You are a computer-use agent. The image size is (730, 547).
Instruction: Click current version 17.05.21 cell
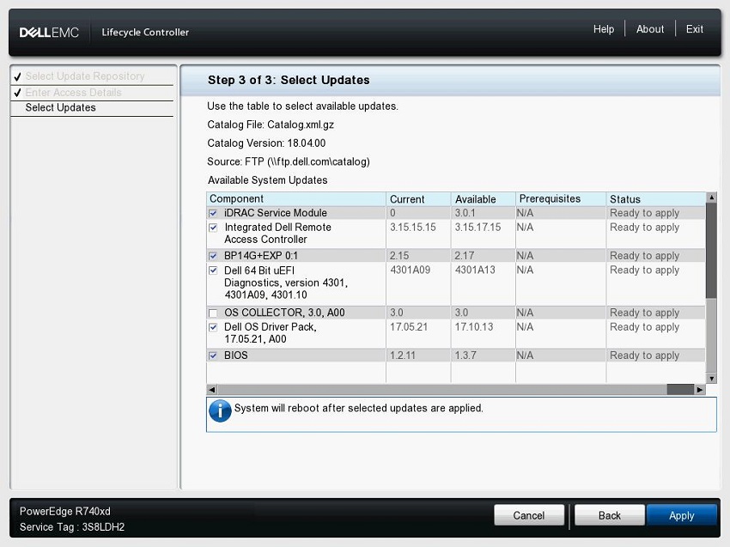pyautogui.click(x=409, y=327)
